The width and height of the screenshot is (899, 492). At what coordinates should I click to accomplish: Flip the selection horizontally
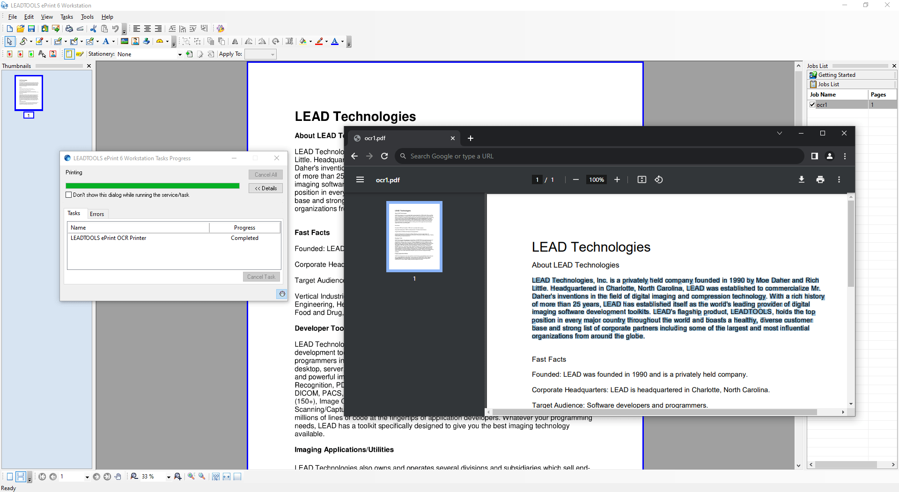click(235, 41)
